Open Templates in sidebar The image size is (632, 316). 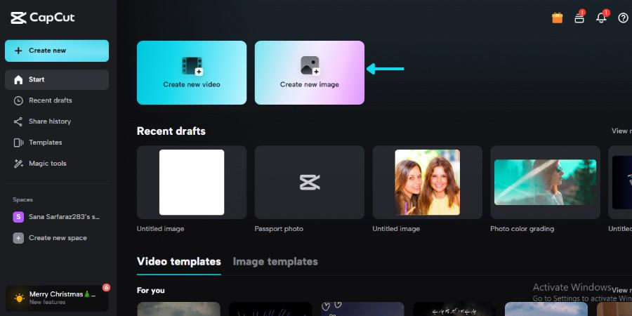57,143
